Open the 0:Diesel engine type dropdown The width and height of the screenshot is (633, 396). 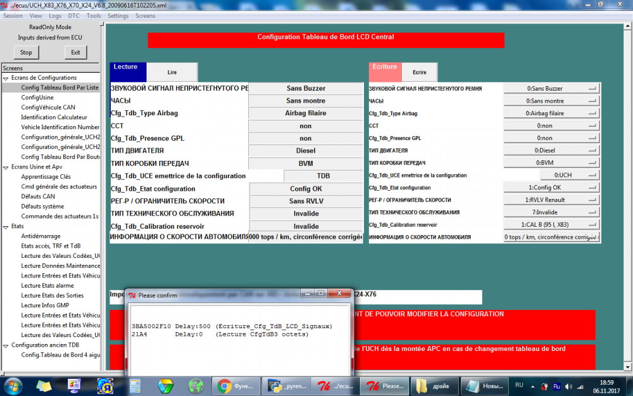[551, 150]
